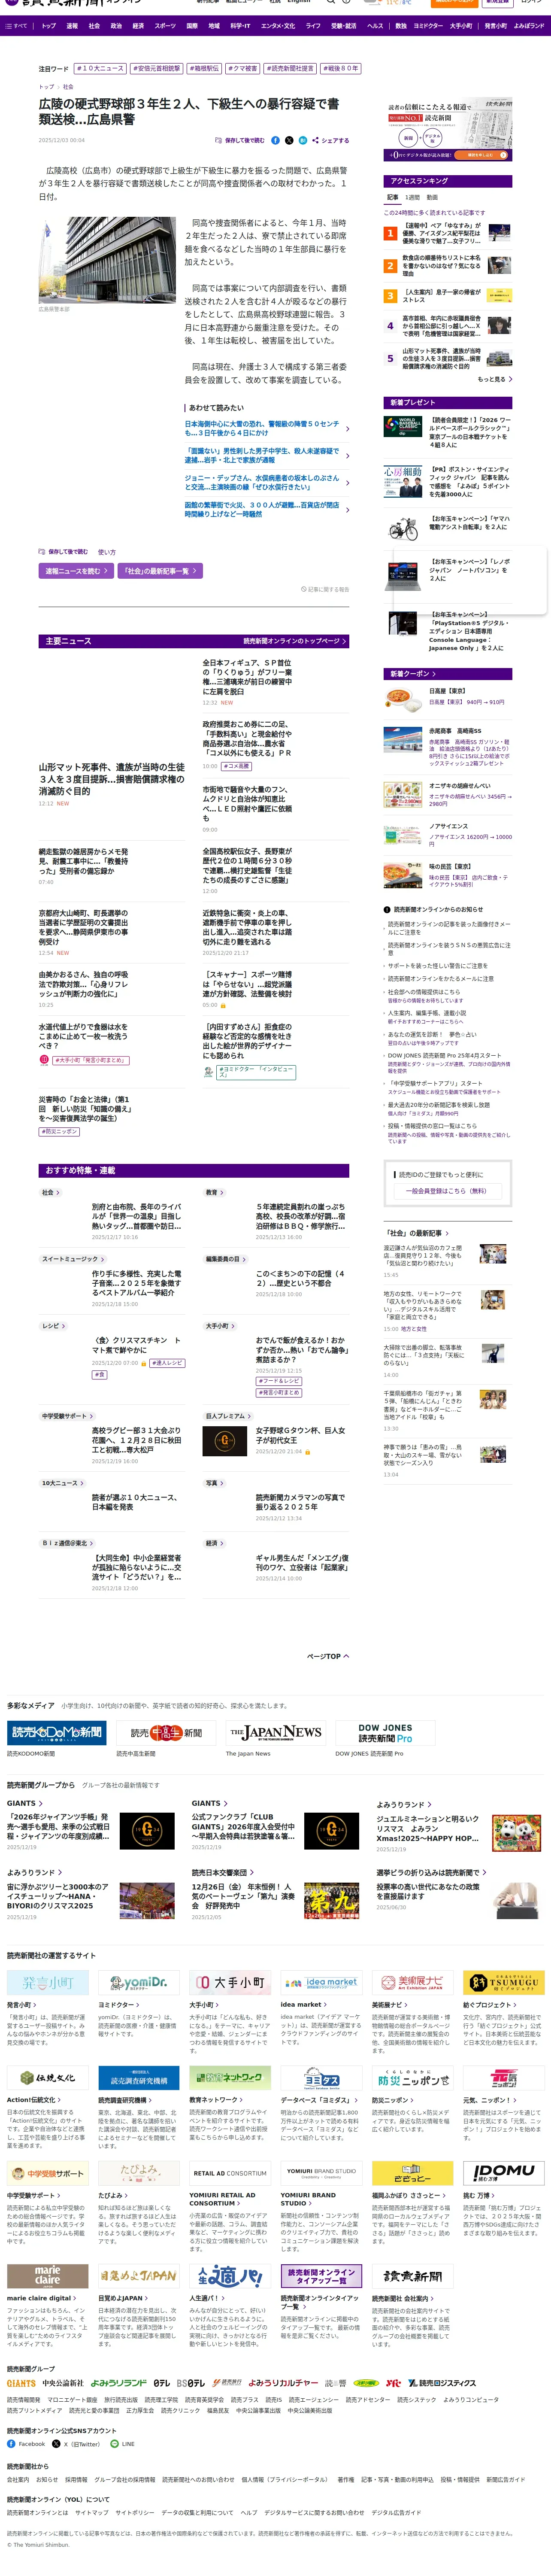Select the 動画 ranking tab
Screen dimensions: 551x2576
(x=432, y=197)
